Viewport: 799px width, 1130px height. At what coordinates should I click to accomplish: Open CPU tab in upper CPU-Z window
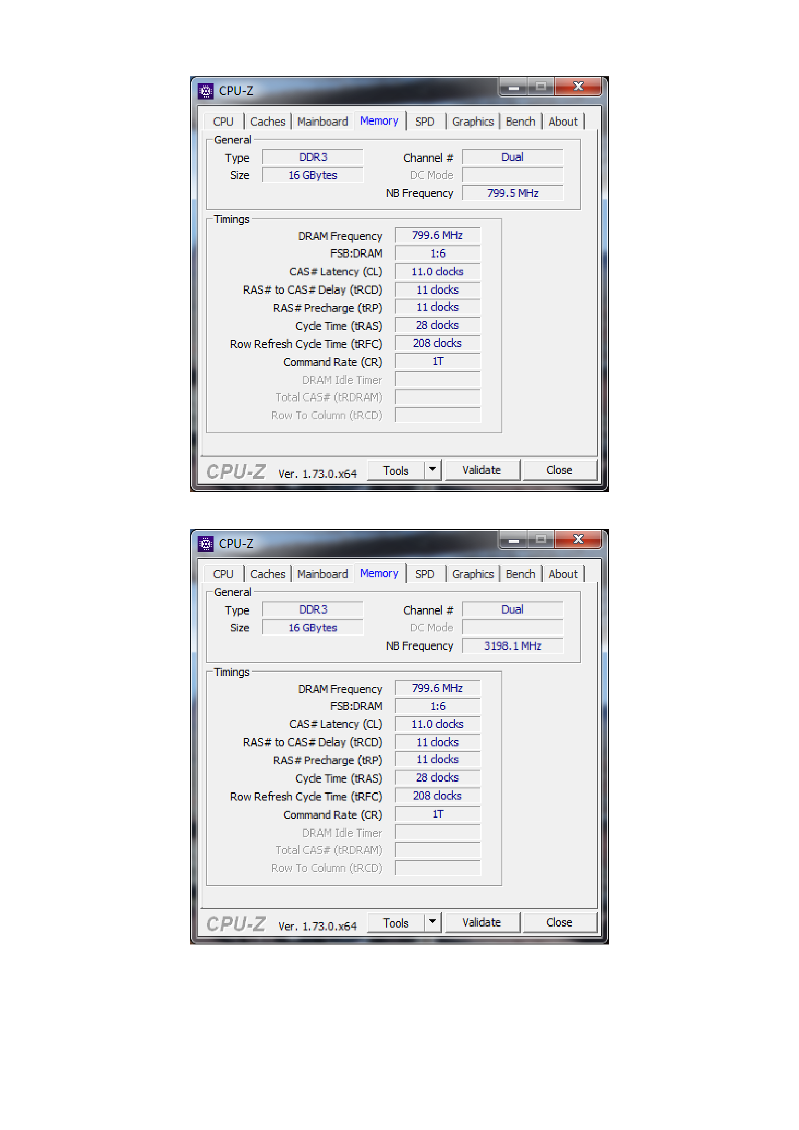[223, 122]
